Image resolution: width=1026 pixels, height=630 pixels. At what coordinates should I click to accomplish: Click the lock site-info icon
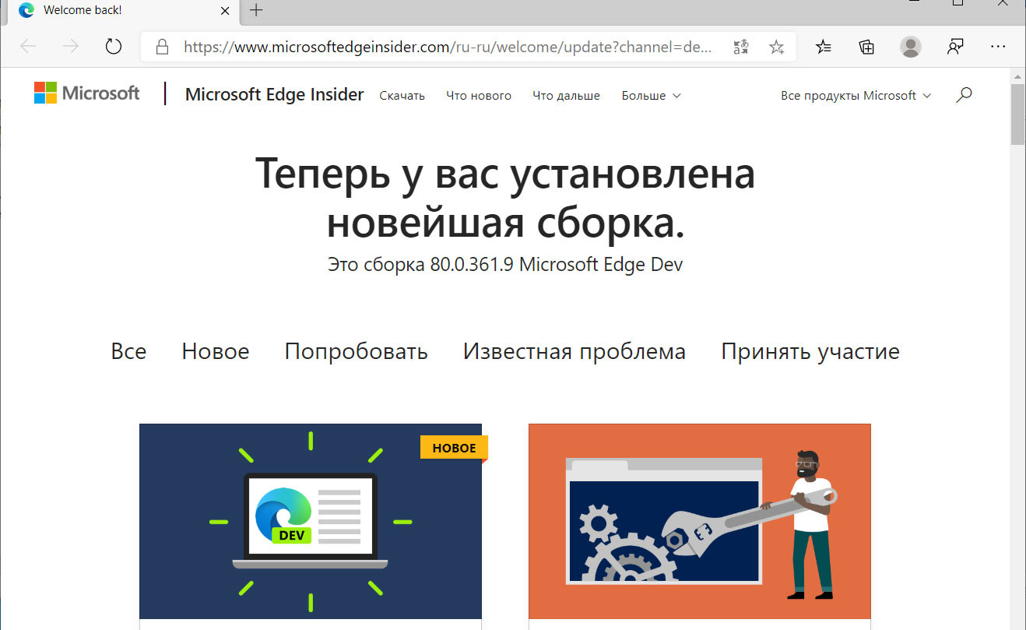(162, 48)
